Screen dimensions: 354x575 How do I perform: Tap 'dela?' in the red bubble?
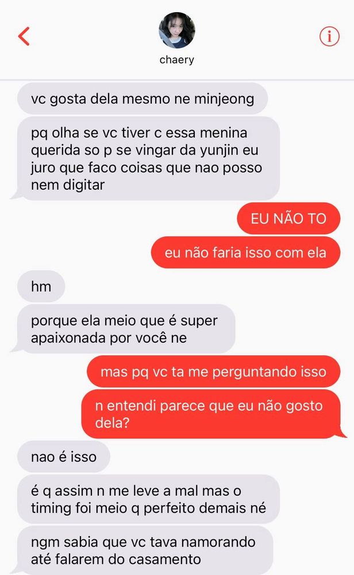pyautogui.click(x=113, y=423)
